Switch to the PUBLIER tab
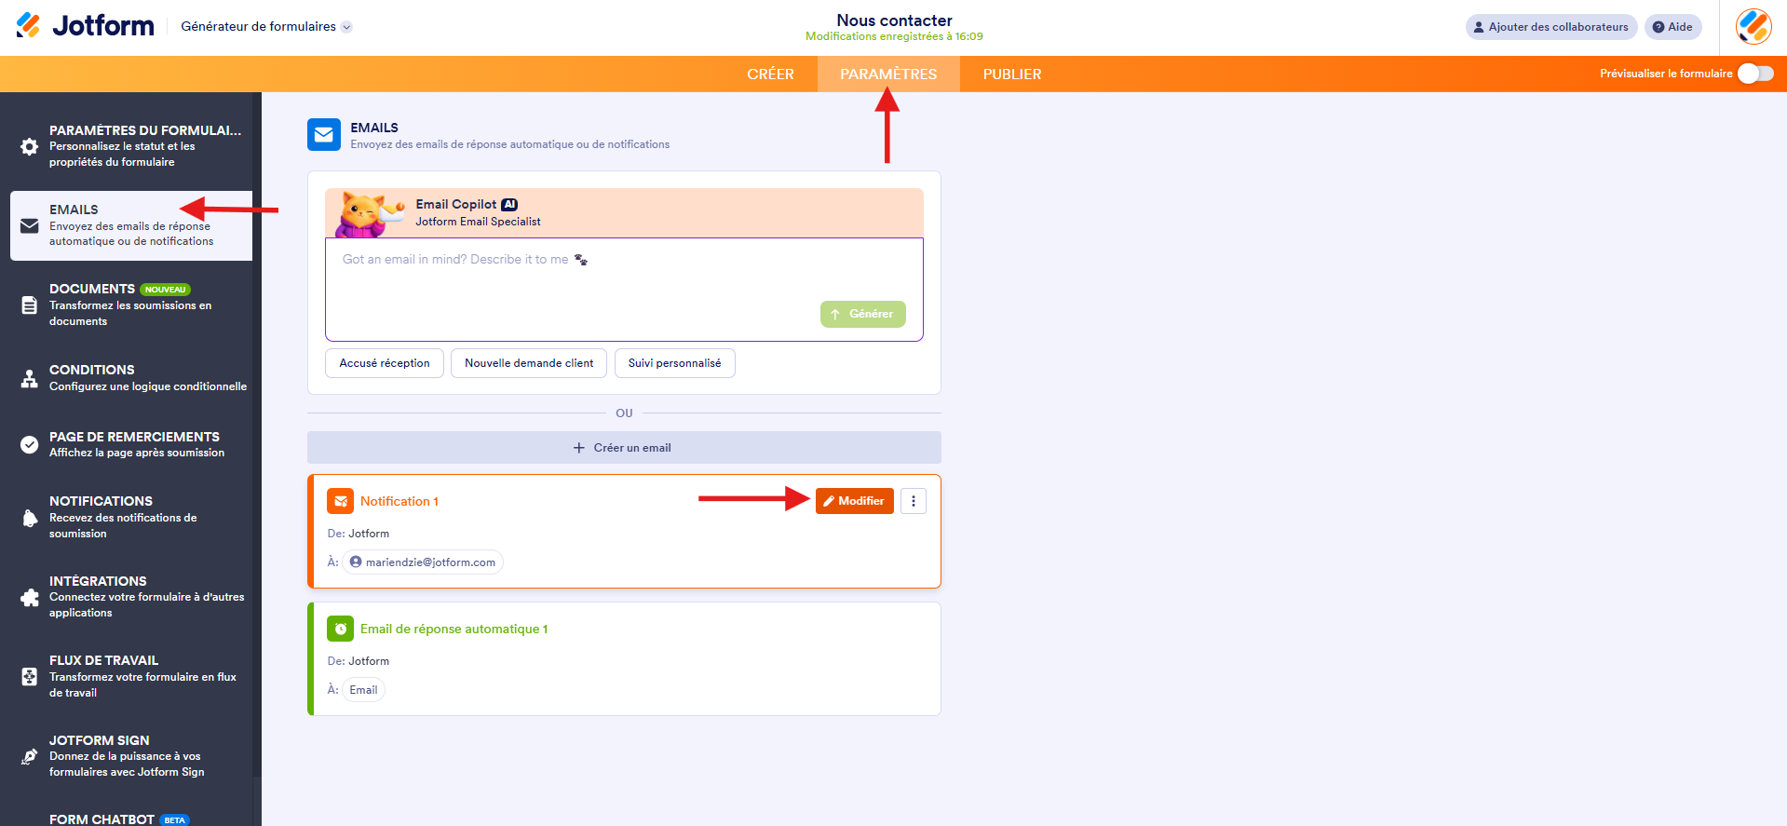This screenshot has width=1787, height=826. (1012, 74)
